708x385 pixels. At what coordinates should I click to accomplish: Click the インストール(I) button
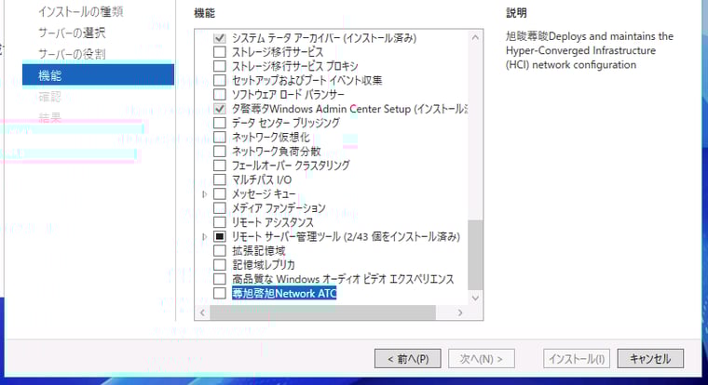[x=577, y=359]
